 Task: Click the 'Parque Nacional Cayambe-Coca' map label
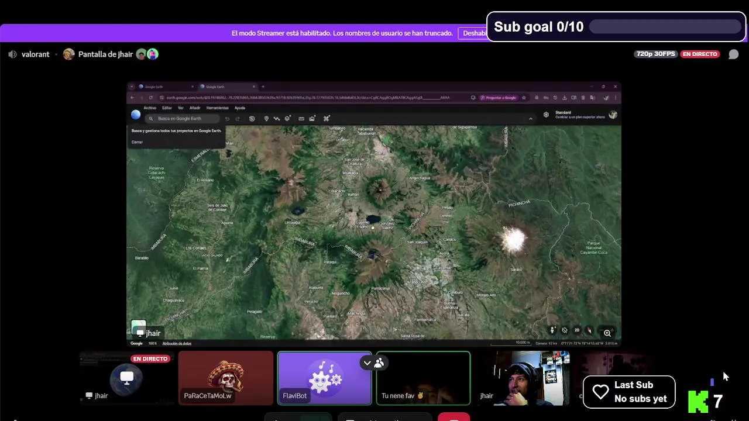click(593, 247)
